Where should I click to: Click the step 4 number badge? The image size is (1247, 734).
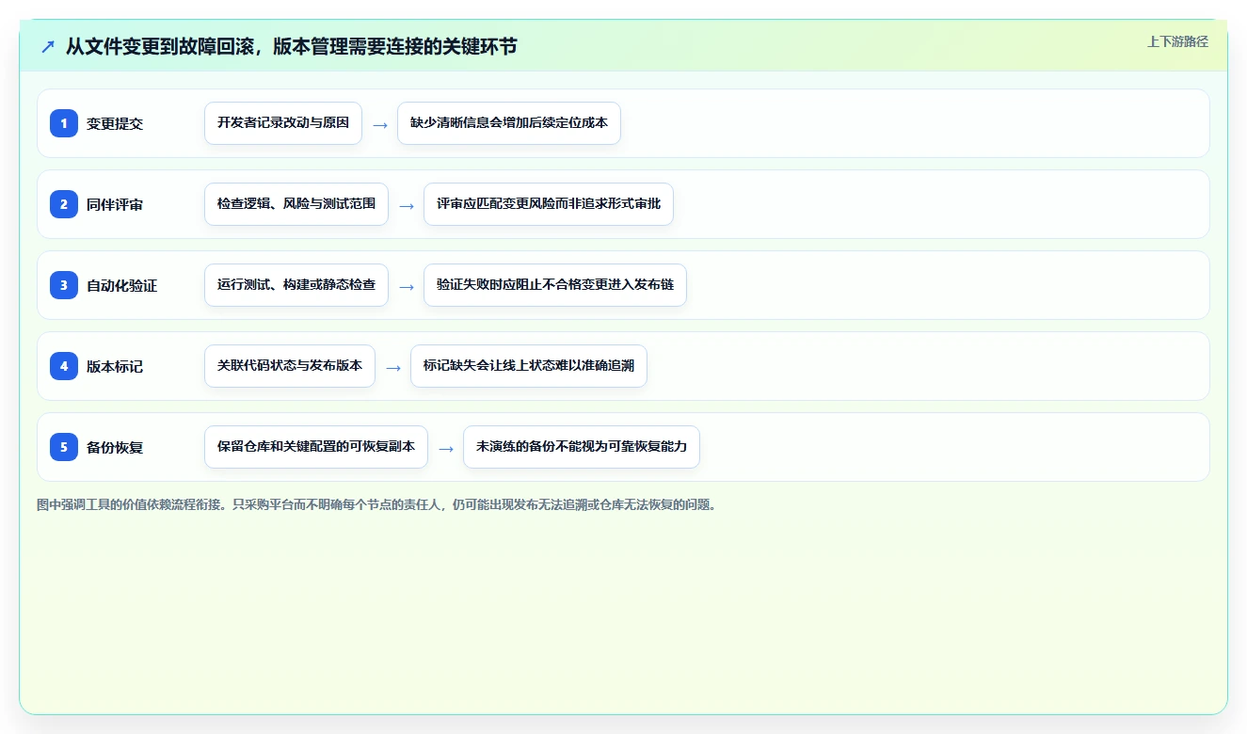(x=64, y=366)
